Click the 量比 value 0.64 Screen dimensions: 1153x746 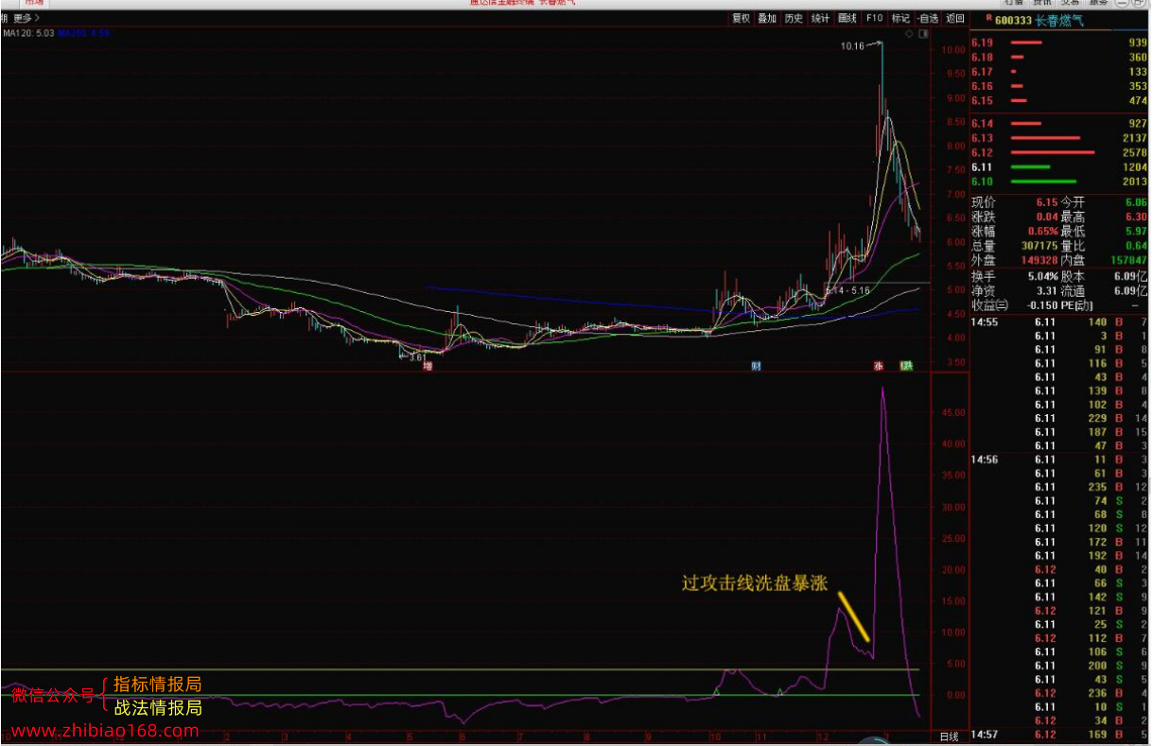click(x=1136, y=246)
